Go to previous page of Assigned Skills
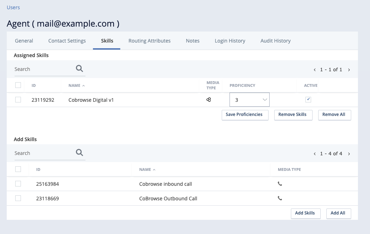Screen dimensions: 370x234 [x=315, y=70]
